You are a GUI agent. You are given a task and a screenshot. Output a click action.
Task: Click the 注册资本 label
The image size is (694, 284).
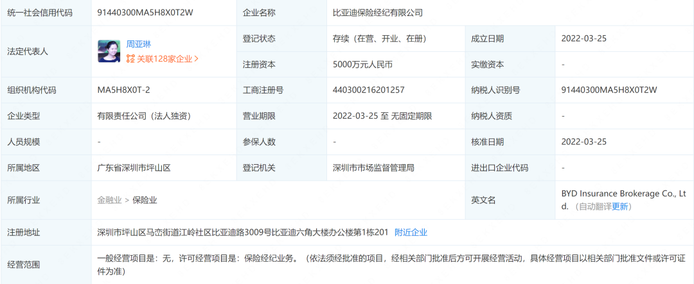click(259, 65)
